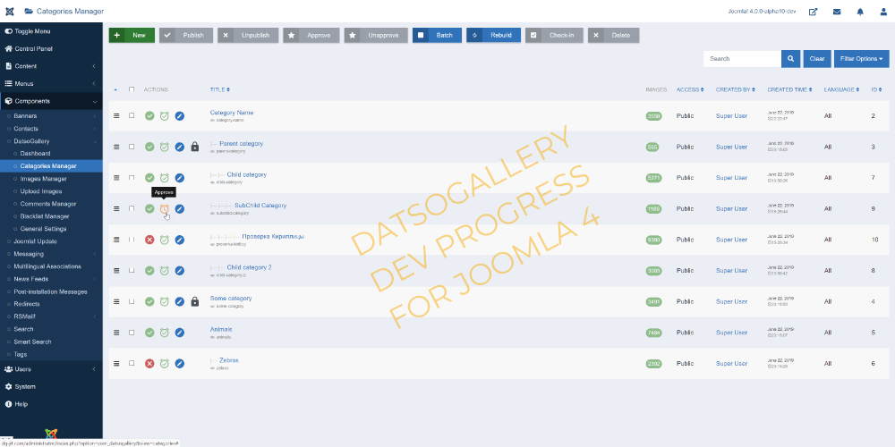The width and height of the screenshot is (895, 447).
Task: Click the red unpublished icon for Zebras
Action: pos(149,364)
